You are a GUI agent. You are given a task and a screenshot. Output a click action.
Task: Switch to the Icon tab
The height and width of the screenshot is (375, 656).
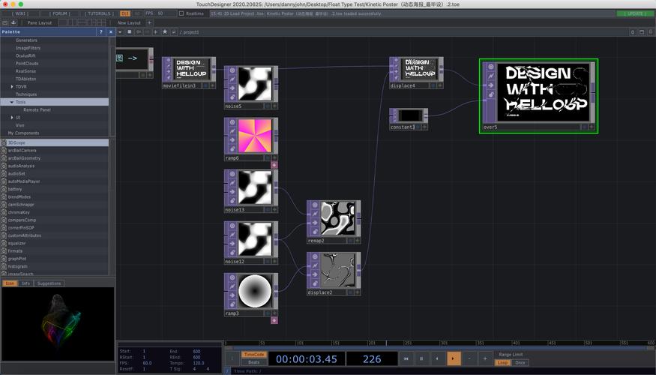[10, 283]
